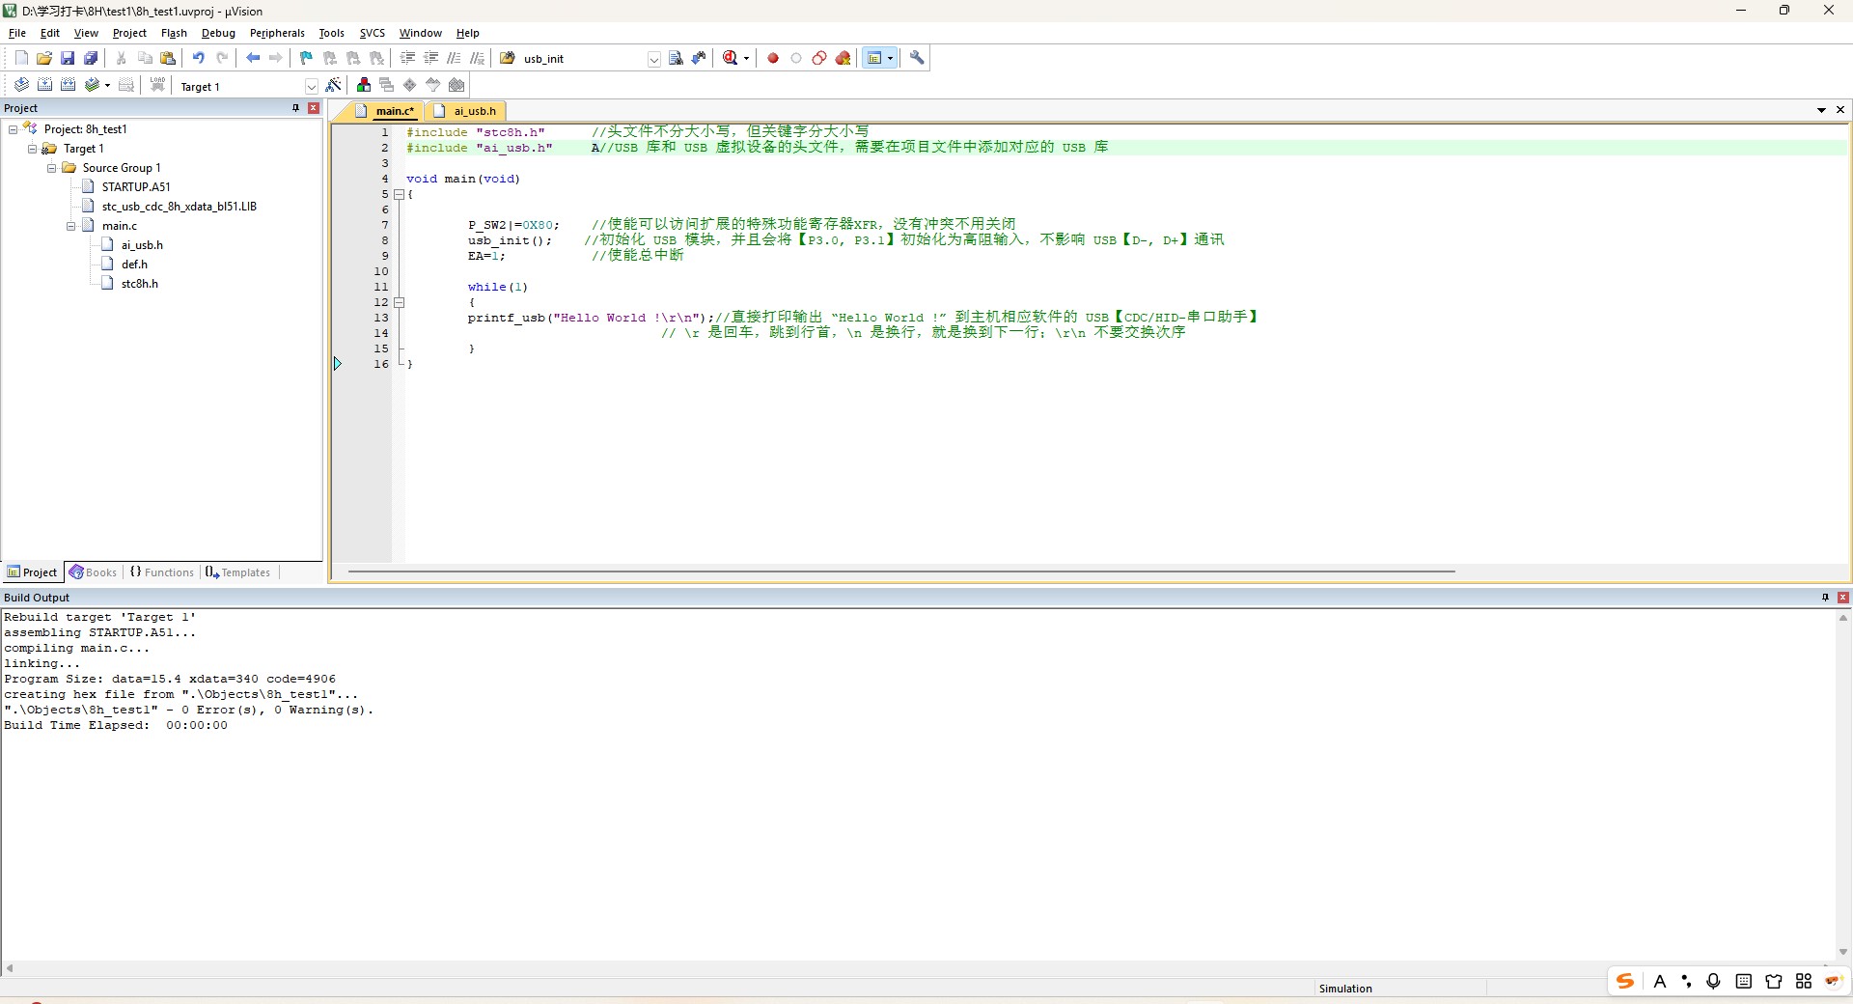Open the SVCS menu
Screen dimensions: 1853x1004
(372, 33)
